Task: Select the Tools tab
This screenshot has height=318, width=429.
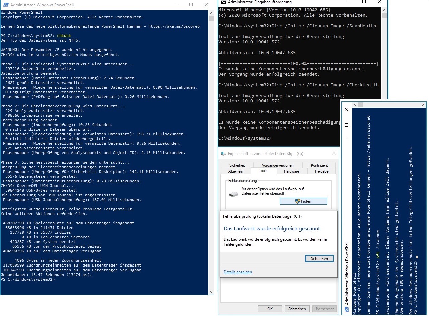Action: click(263, 171)
